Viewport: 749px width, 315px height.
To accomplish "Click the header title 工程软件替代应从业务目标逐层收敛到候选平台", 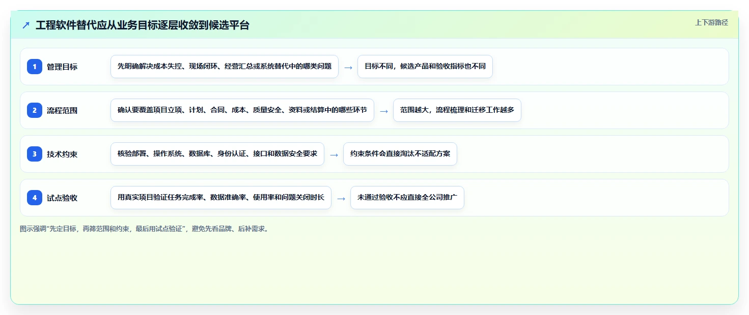I will pyautogui.click(x=143, y=25).
